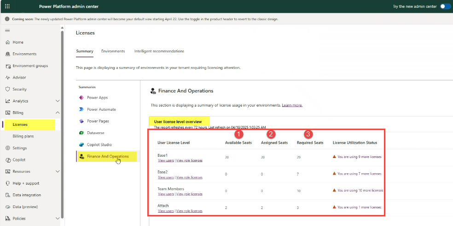Click View users for Base1
The image size is (453, 226).
click(166, 161)
